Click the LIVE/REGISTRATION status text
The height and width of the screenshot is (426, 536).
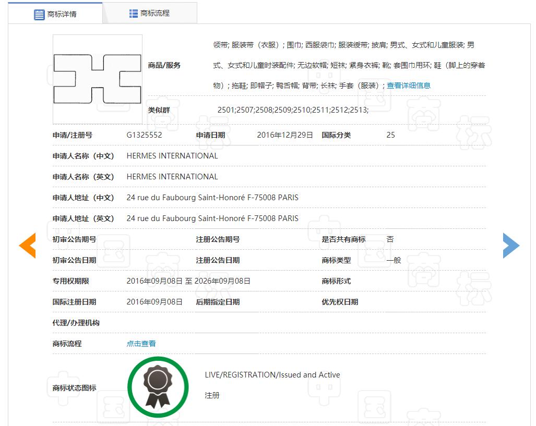click(x=272, y=374)
